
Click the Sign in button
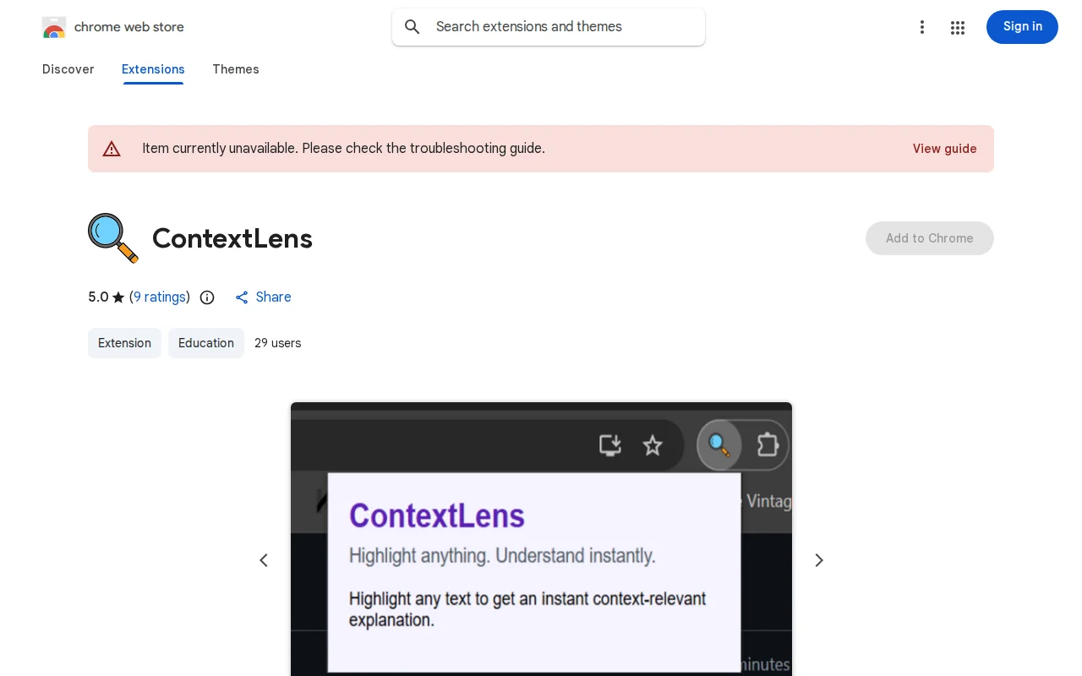click(x=1022, y=27)
